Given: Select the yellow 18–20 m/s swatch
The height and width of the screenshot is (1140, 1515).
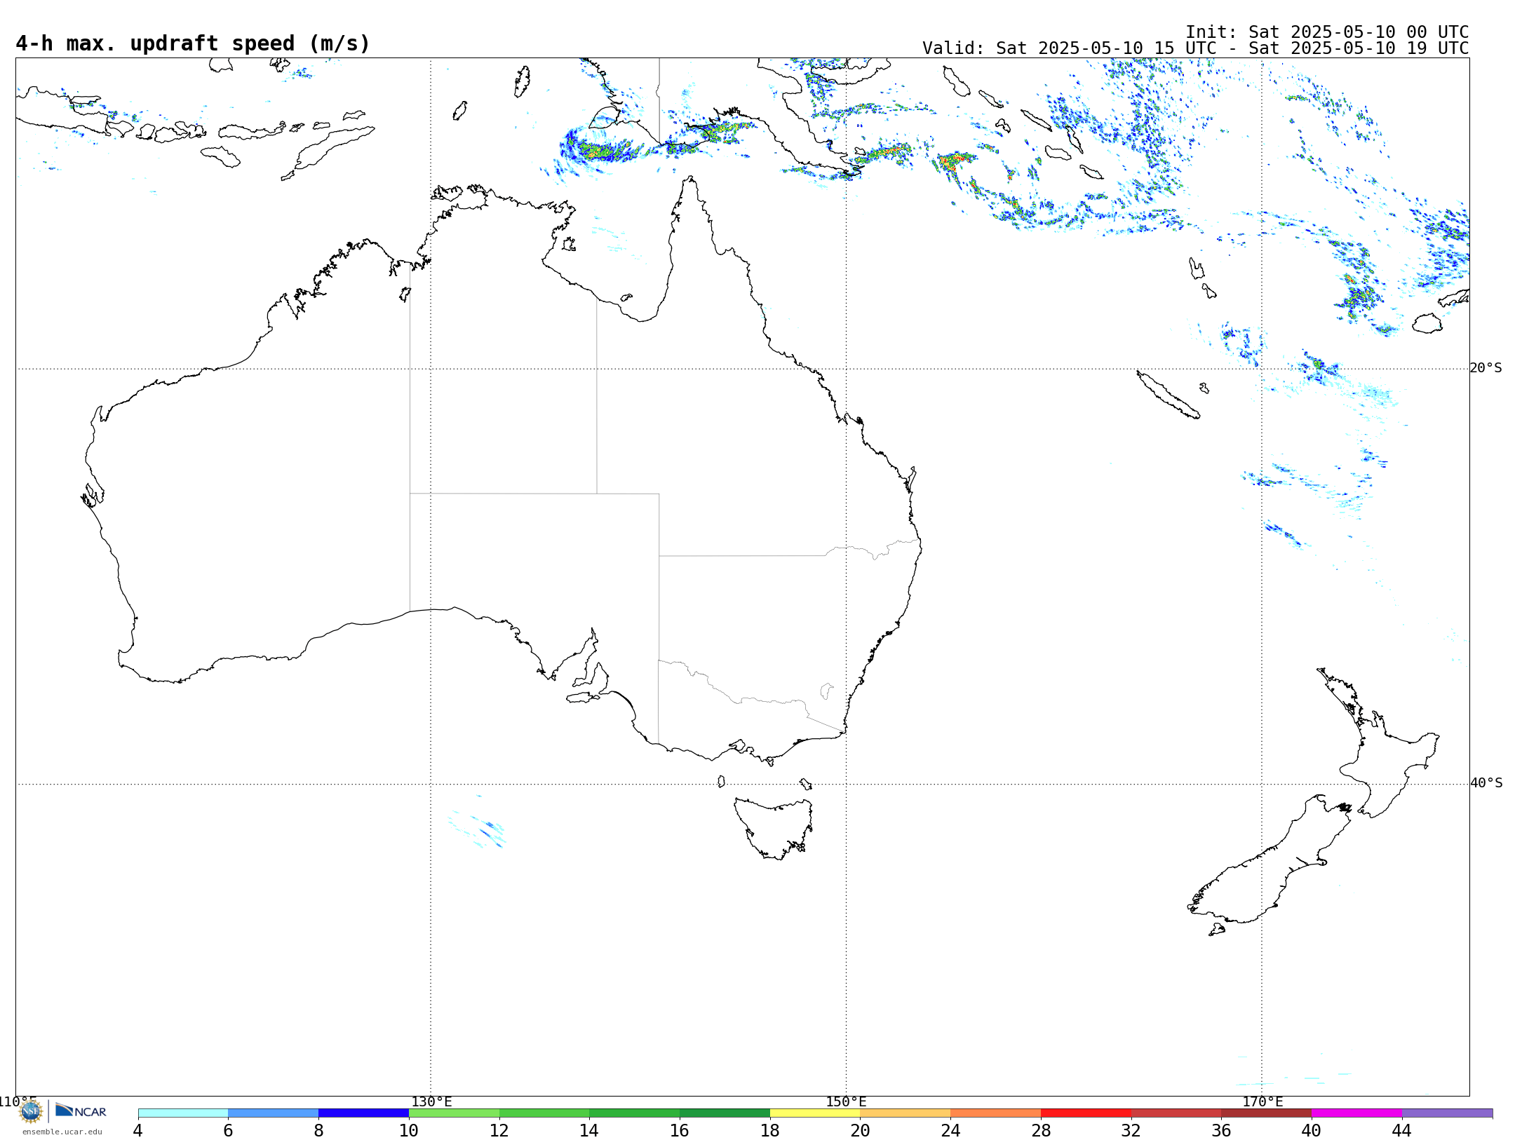Looking at the screenshot, I should click(815, 1113).
